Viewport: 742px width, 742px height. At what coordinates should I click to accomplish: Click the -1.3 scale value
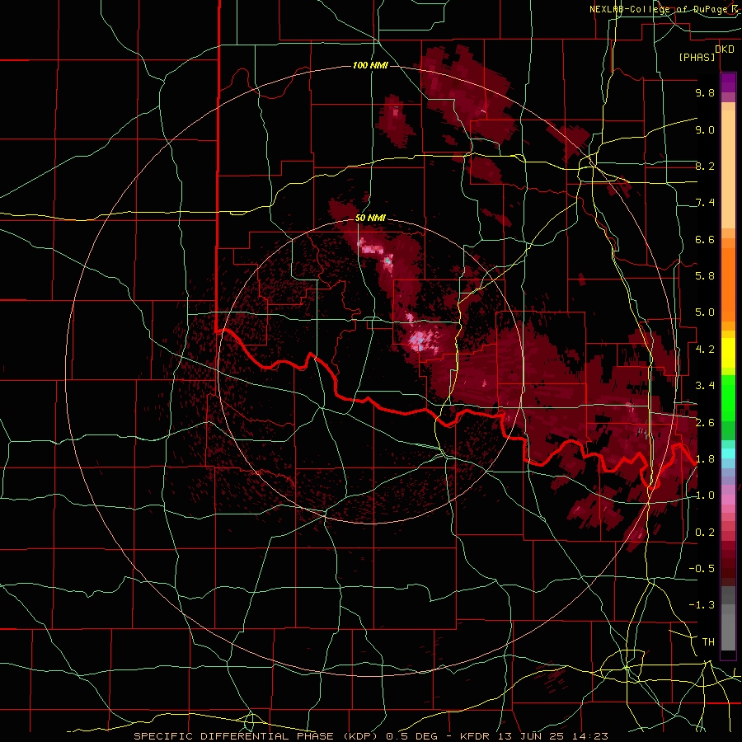coord(702,605)
